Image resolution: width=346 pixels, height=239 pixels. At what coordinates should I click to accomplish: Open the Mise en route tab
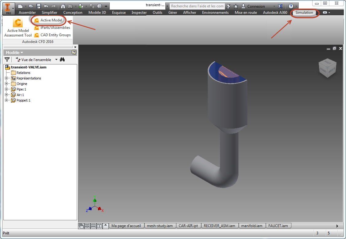246,13
